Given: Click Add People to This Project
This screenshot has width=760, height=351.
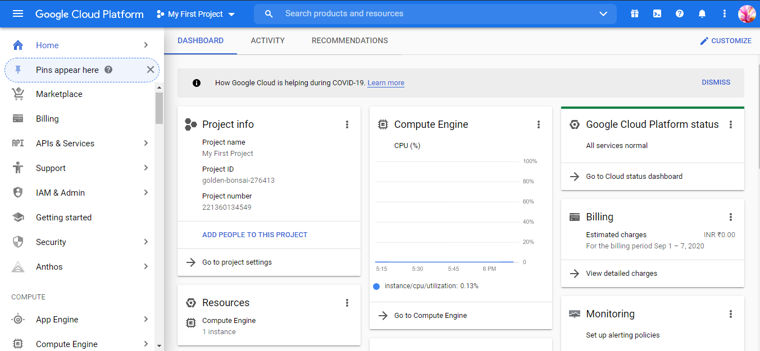Looking at the screenshot, I should coord(254,235).
